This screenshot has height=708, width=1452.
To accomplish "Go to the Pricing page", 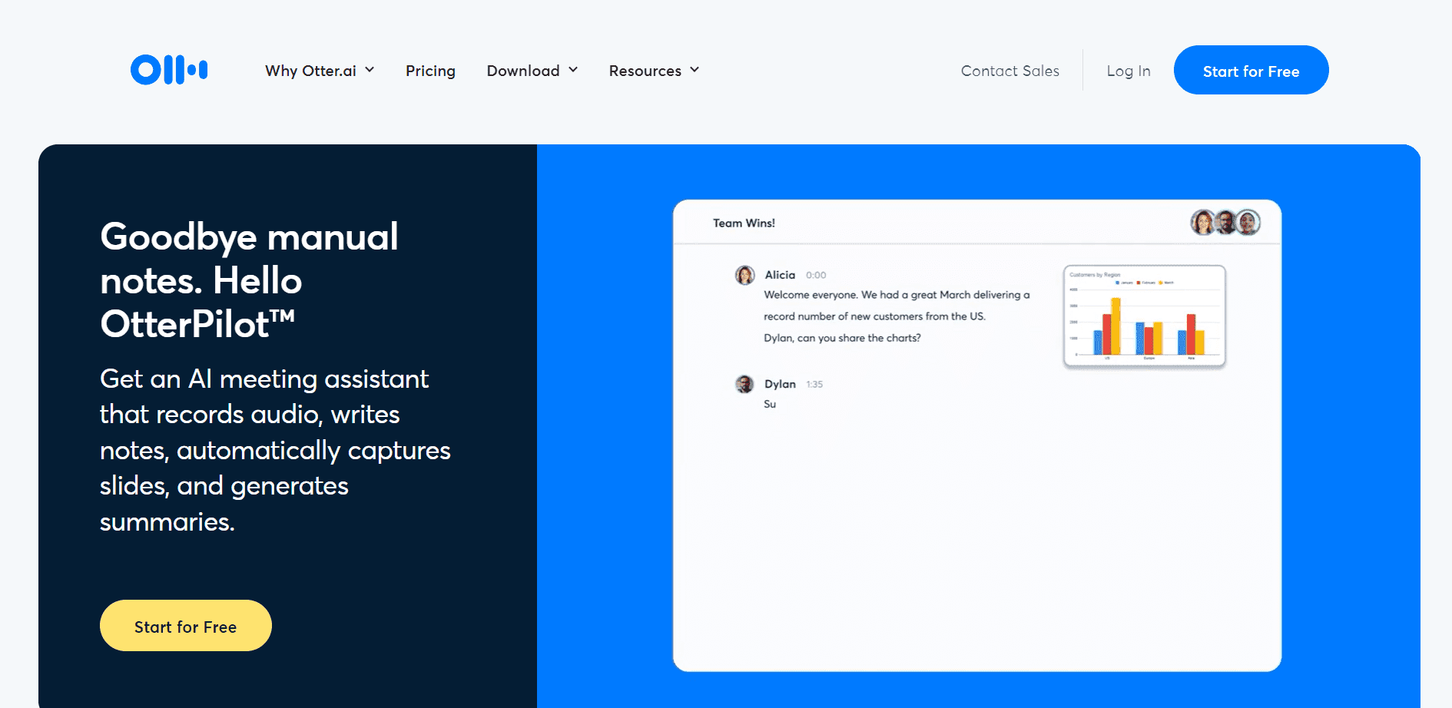I will [x=430, y=71].
